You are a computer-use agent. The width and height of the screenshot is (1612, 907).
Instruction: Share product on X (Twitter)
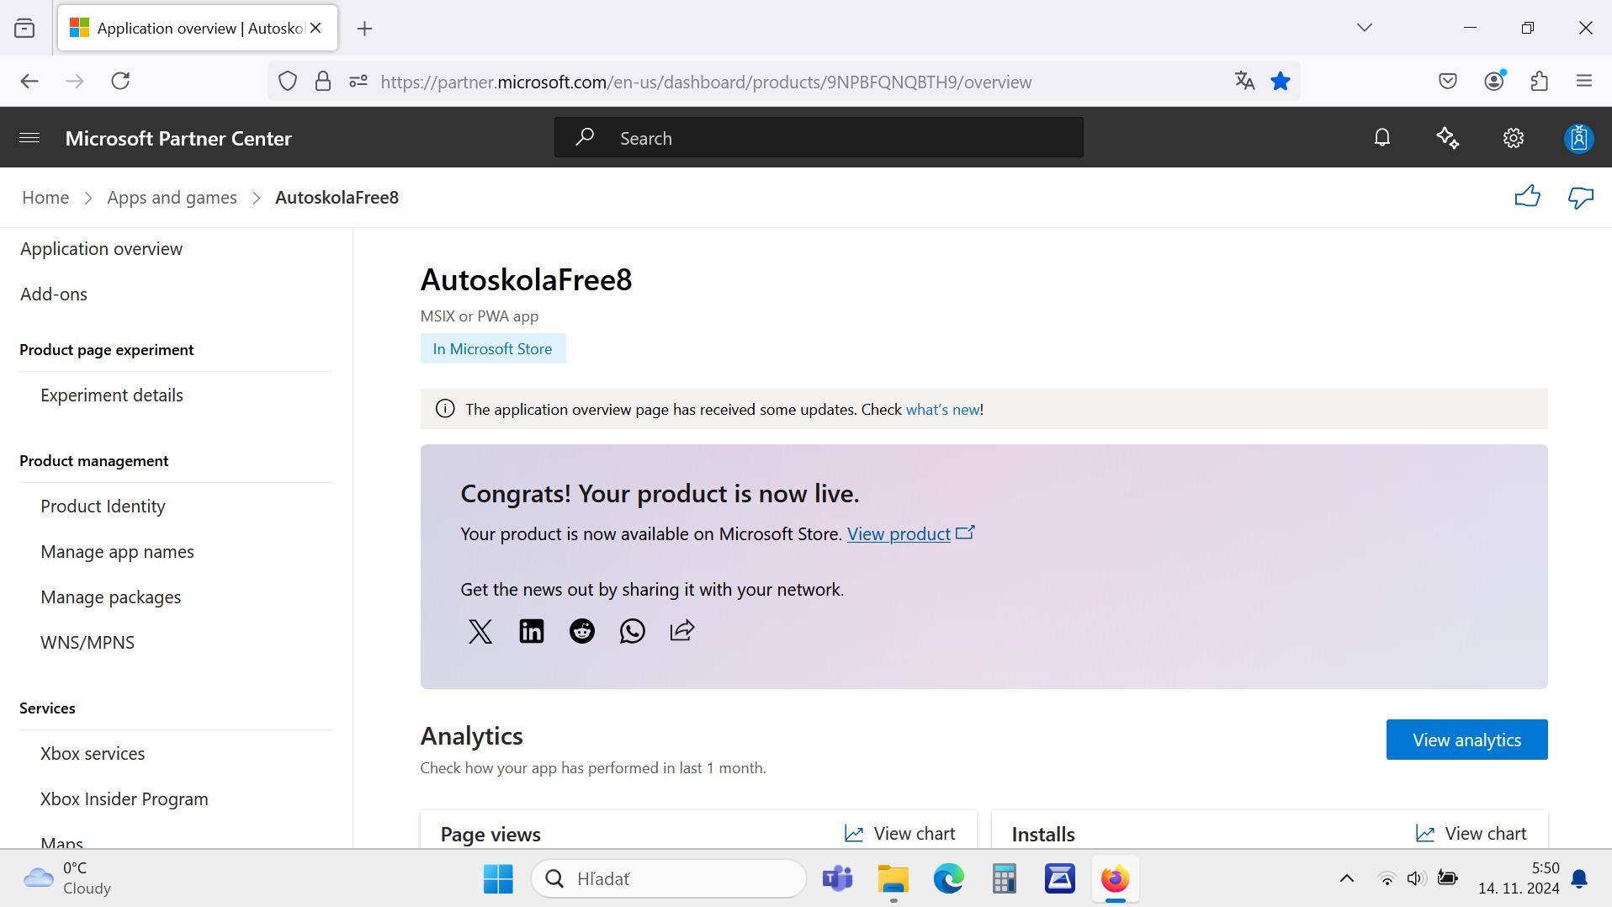[480, 631]
